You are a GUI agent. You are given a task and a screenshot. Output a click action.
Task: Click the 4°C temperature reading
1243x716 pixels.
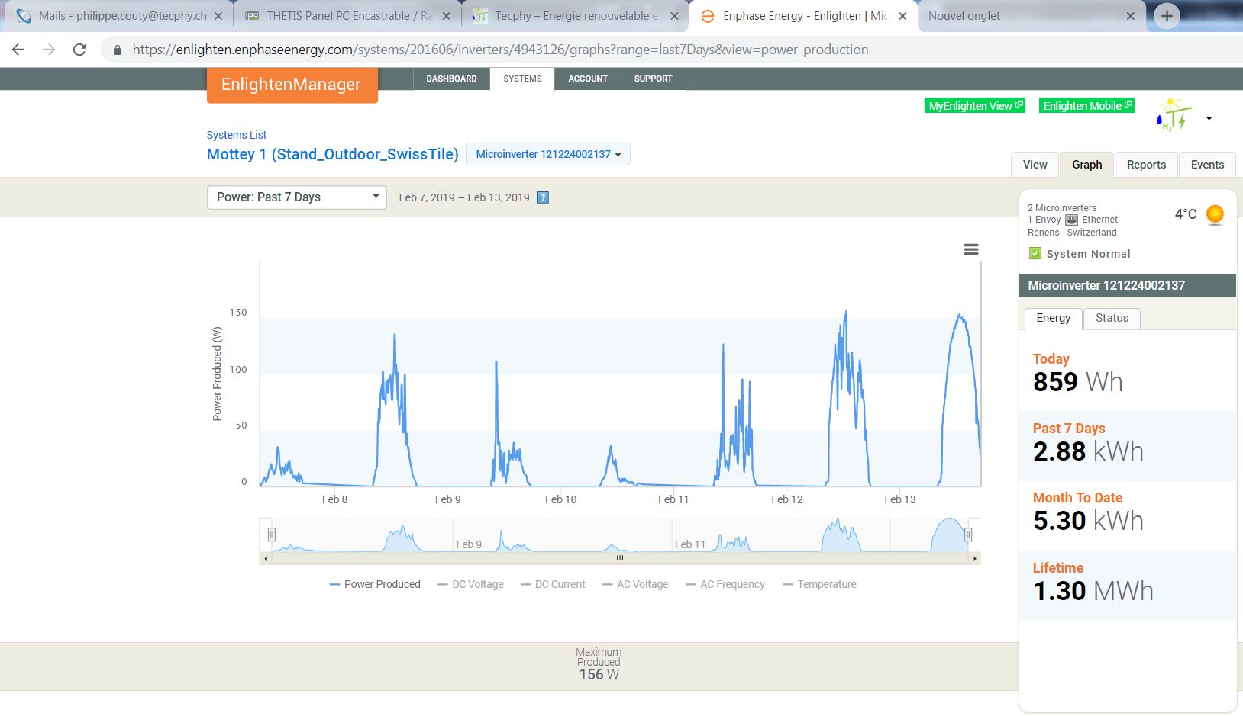[1185, 214]
